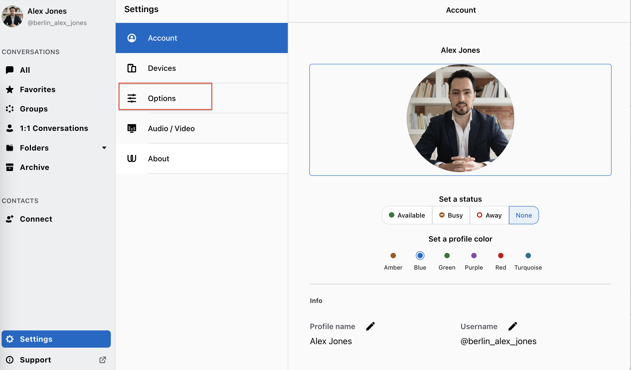The width and height of the screenshot is (631, 370).
Task: Click the Audio / Video icon
Action: click(x=132, y=128)
